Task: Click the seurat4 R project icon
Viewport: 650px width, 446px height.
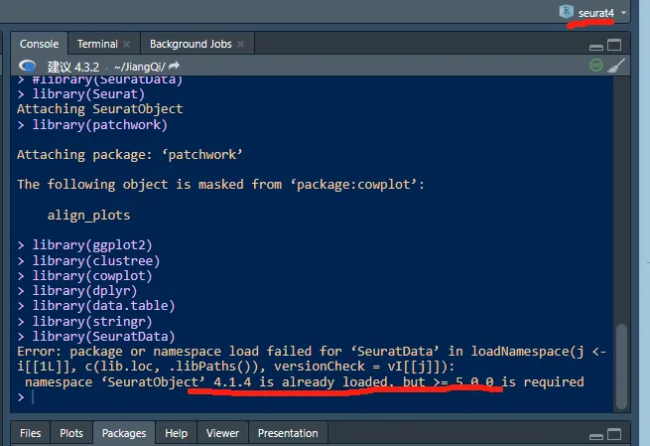Action: tap(566, 12)
